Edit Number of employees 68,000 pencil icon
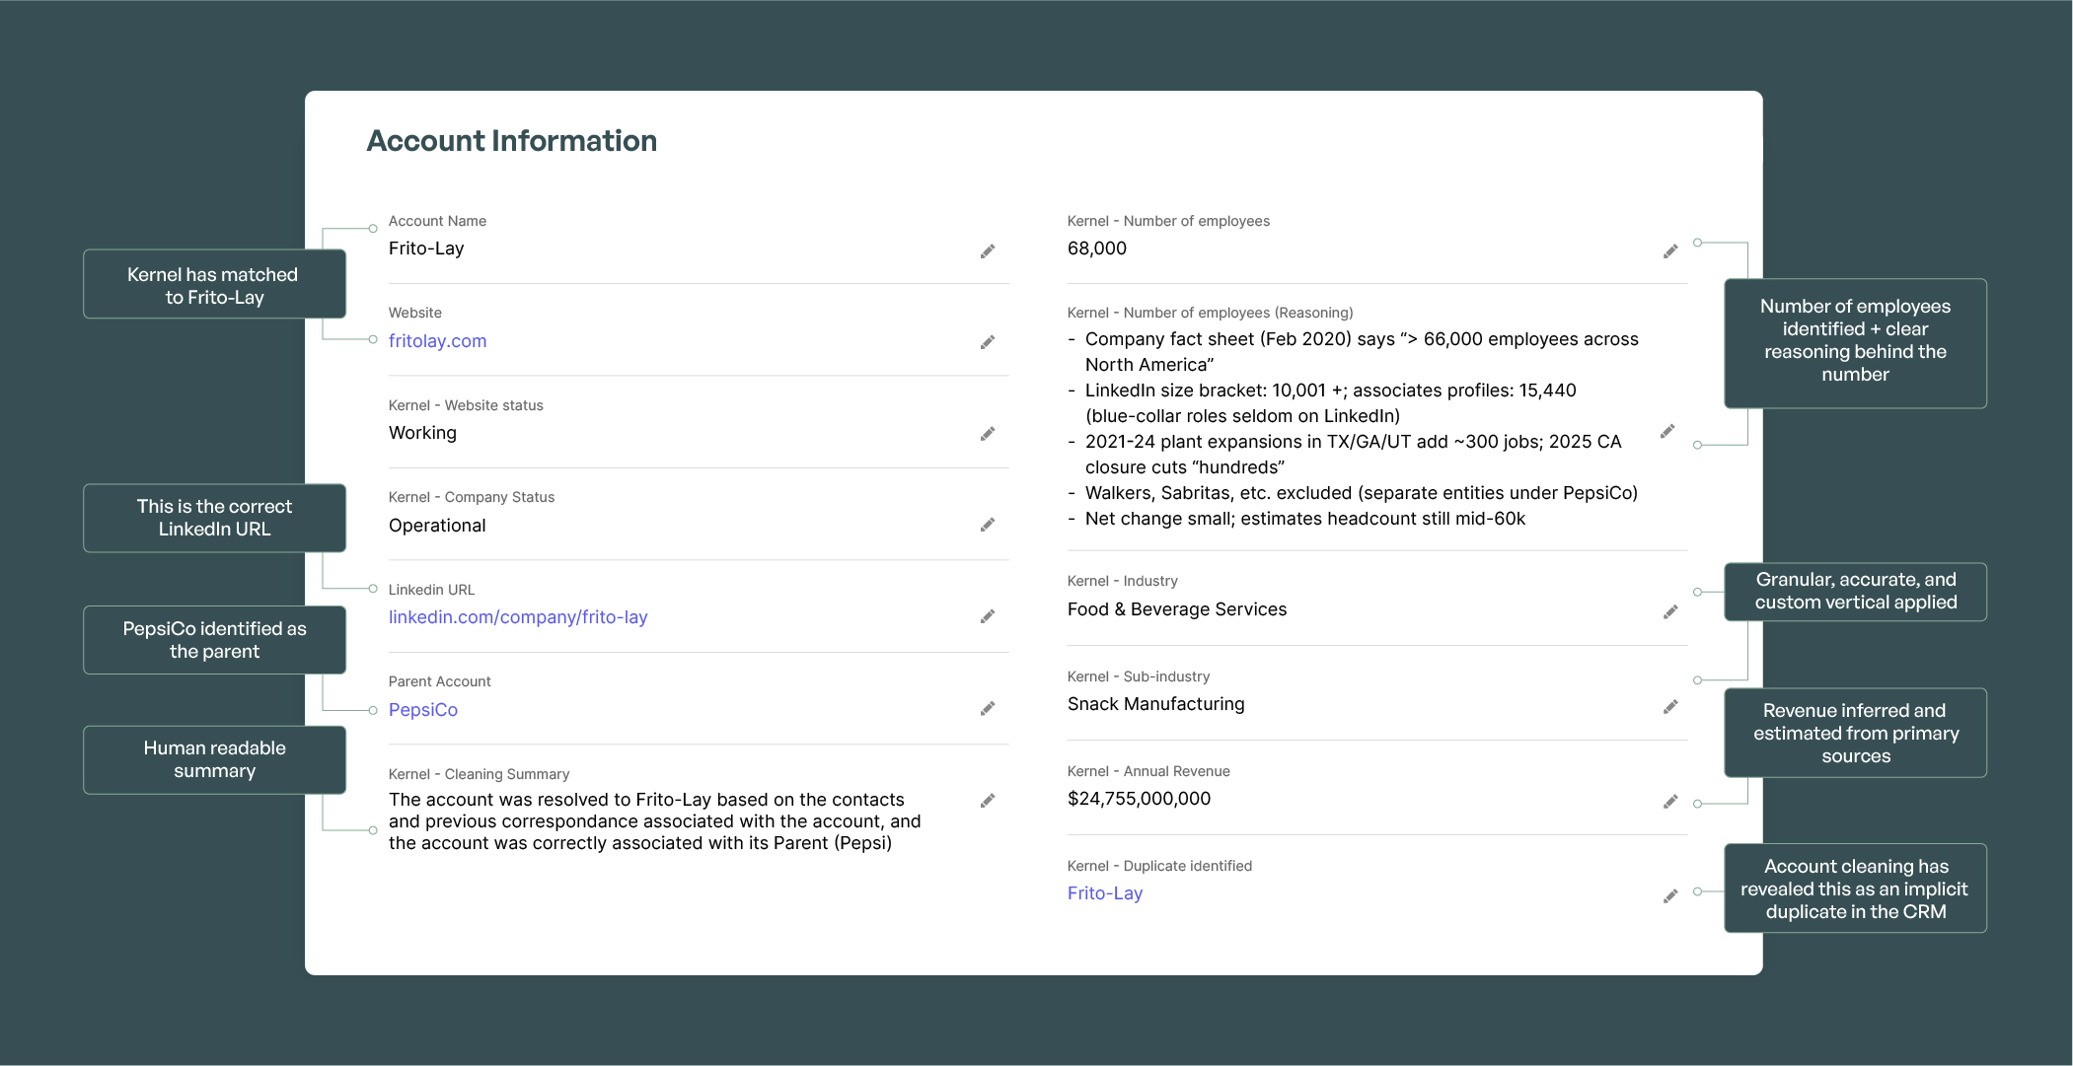Viewport: 2073px width, 1066px height. [x=1670, y=251]
